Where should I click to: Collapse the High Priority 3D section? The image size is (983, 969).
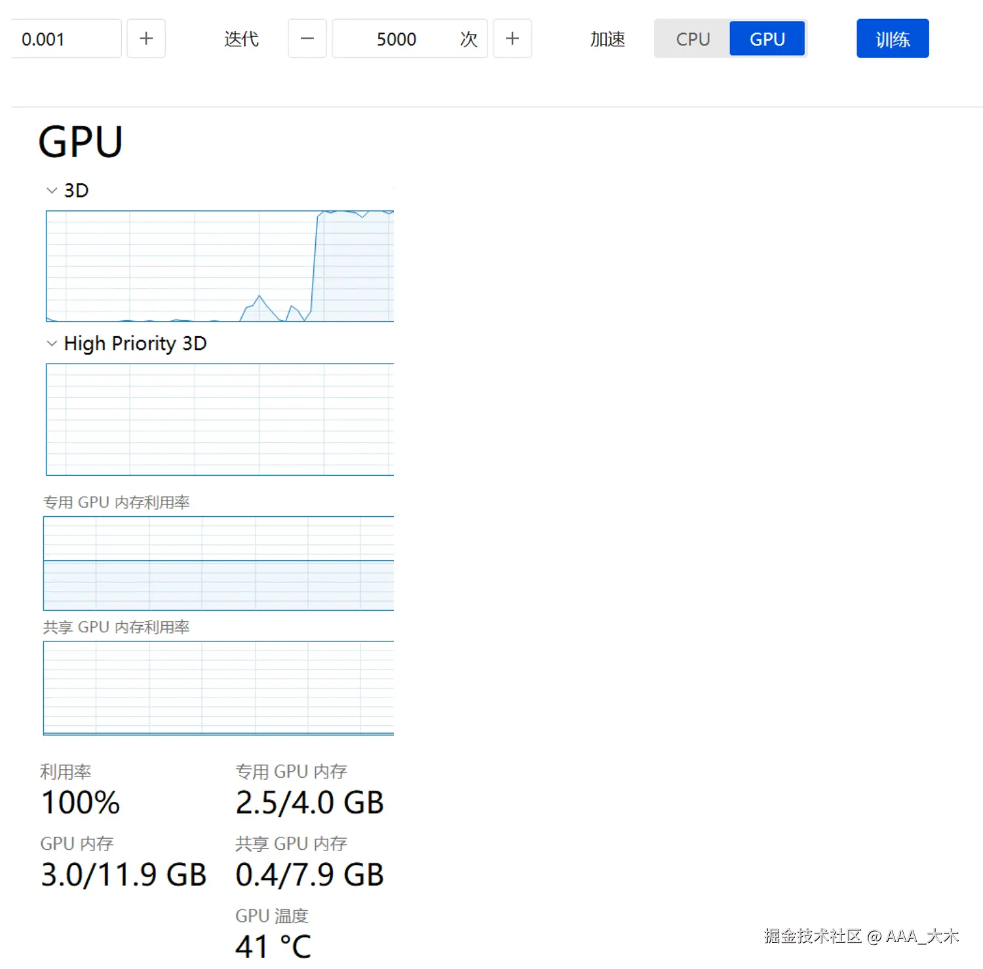click(52, 343)
